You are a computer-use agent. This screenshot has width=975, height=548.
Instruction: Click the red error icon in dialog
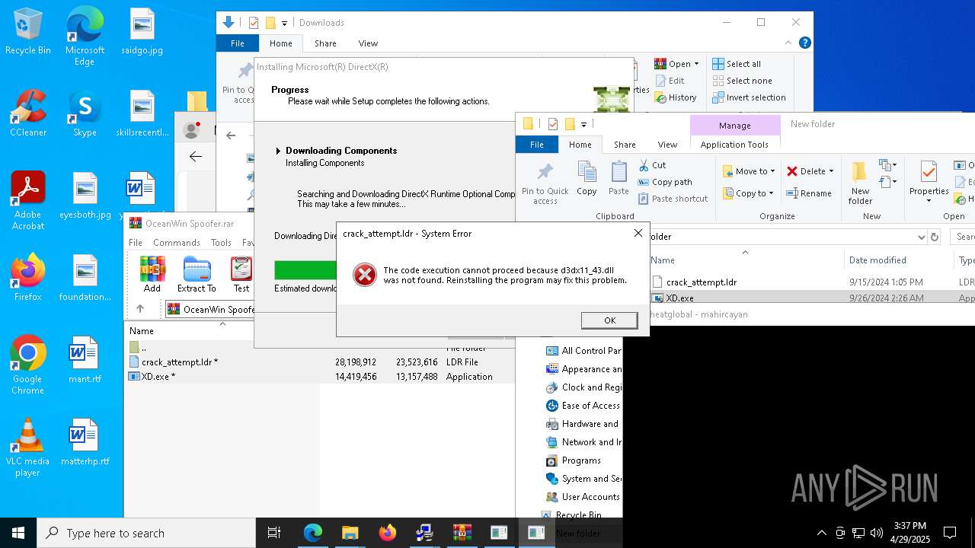click(x=365, y=275)
